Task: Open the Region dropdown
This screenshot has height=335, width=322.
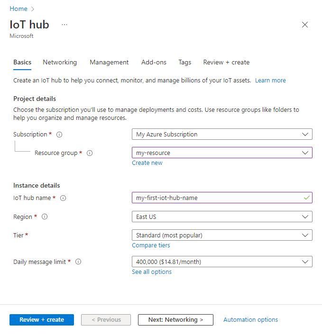Action: point(221,217)
